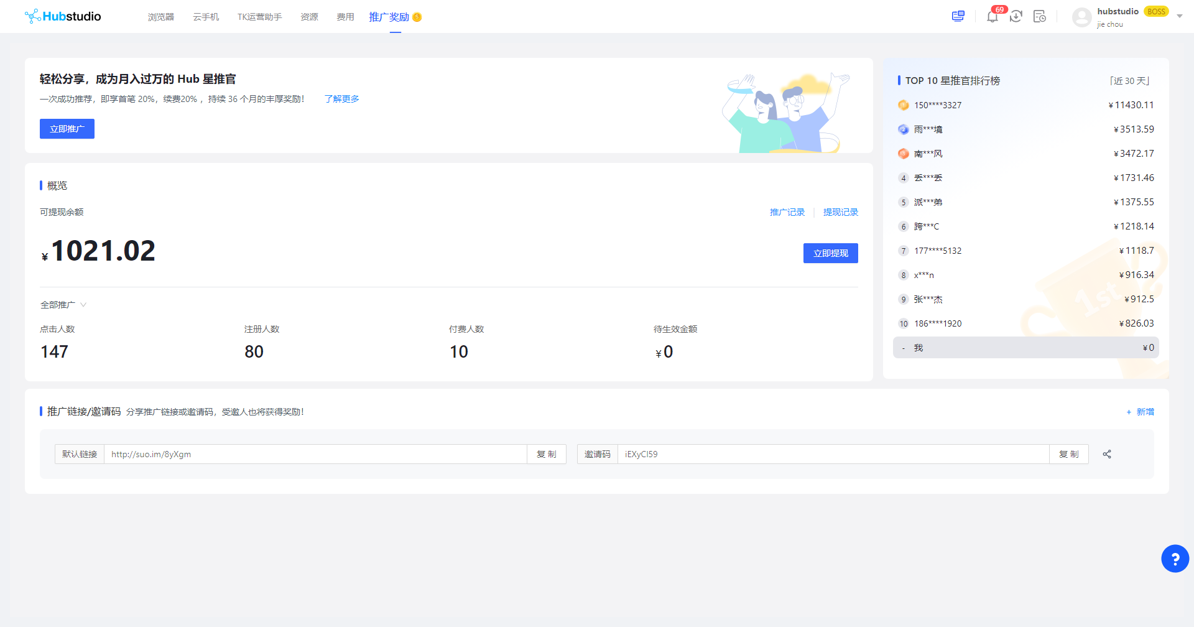Click the 我 ranking row
Viewport: 1194px width, 627px height.
click(x=1026, y=348)
